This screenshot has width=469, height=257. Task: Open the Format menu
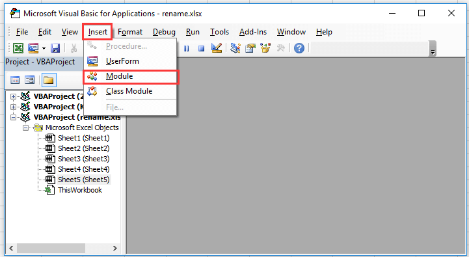click(x=130, y=32)
